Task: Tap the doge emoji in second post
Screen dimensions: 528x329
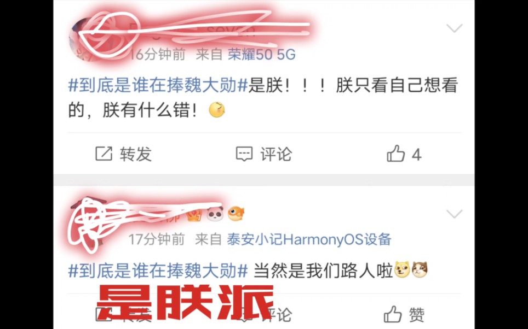Action: [x=402, y=269]
